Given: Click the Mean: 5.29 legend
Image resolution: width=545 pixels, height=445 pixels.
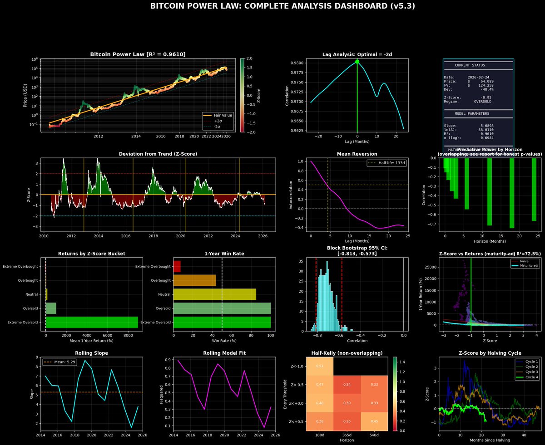Looking at the screenshot, I should [x=60, y=362].
